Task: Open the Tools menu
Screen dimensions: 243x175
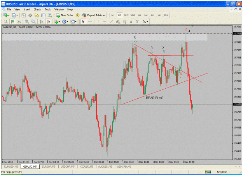Action: [x=47, y=9]
